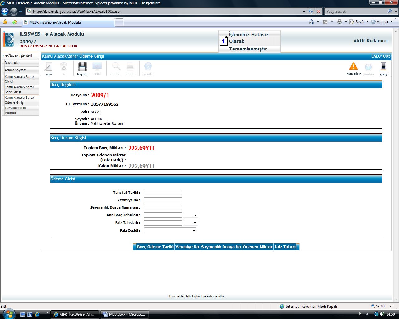
Task: Click the İLSİS logo
Action: (9, 40)
